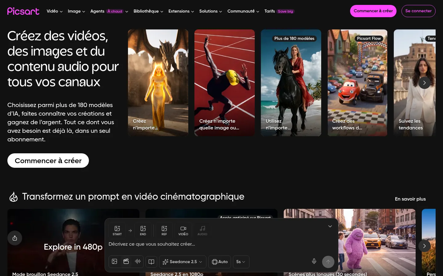
Task: Add a REF reference image
Action: click(164, 231)
